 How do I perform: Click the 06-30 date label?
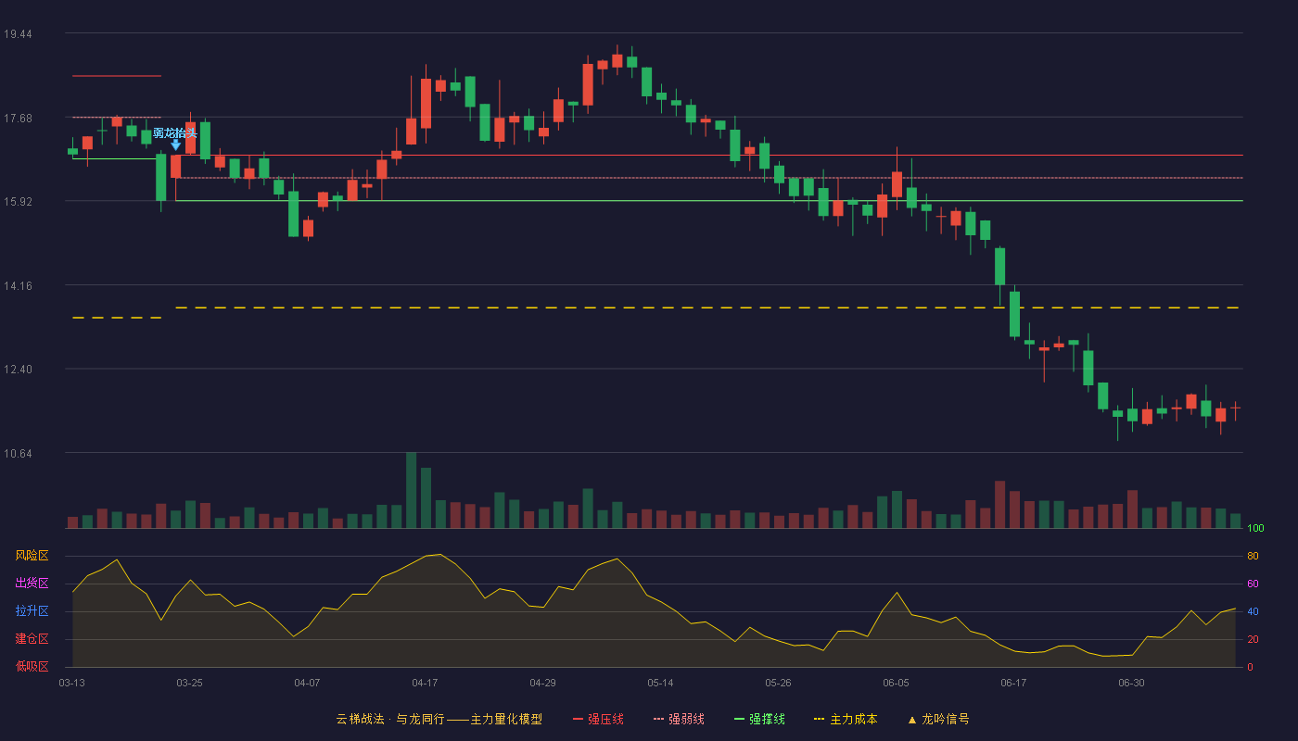(x=1131, y=683)
